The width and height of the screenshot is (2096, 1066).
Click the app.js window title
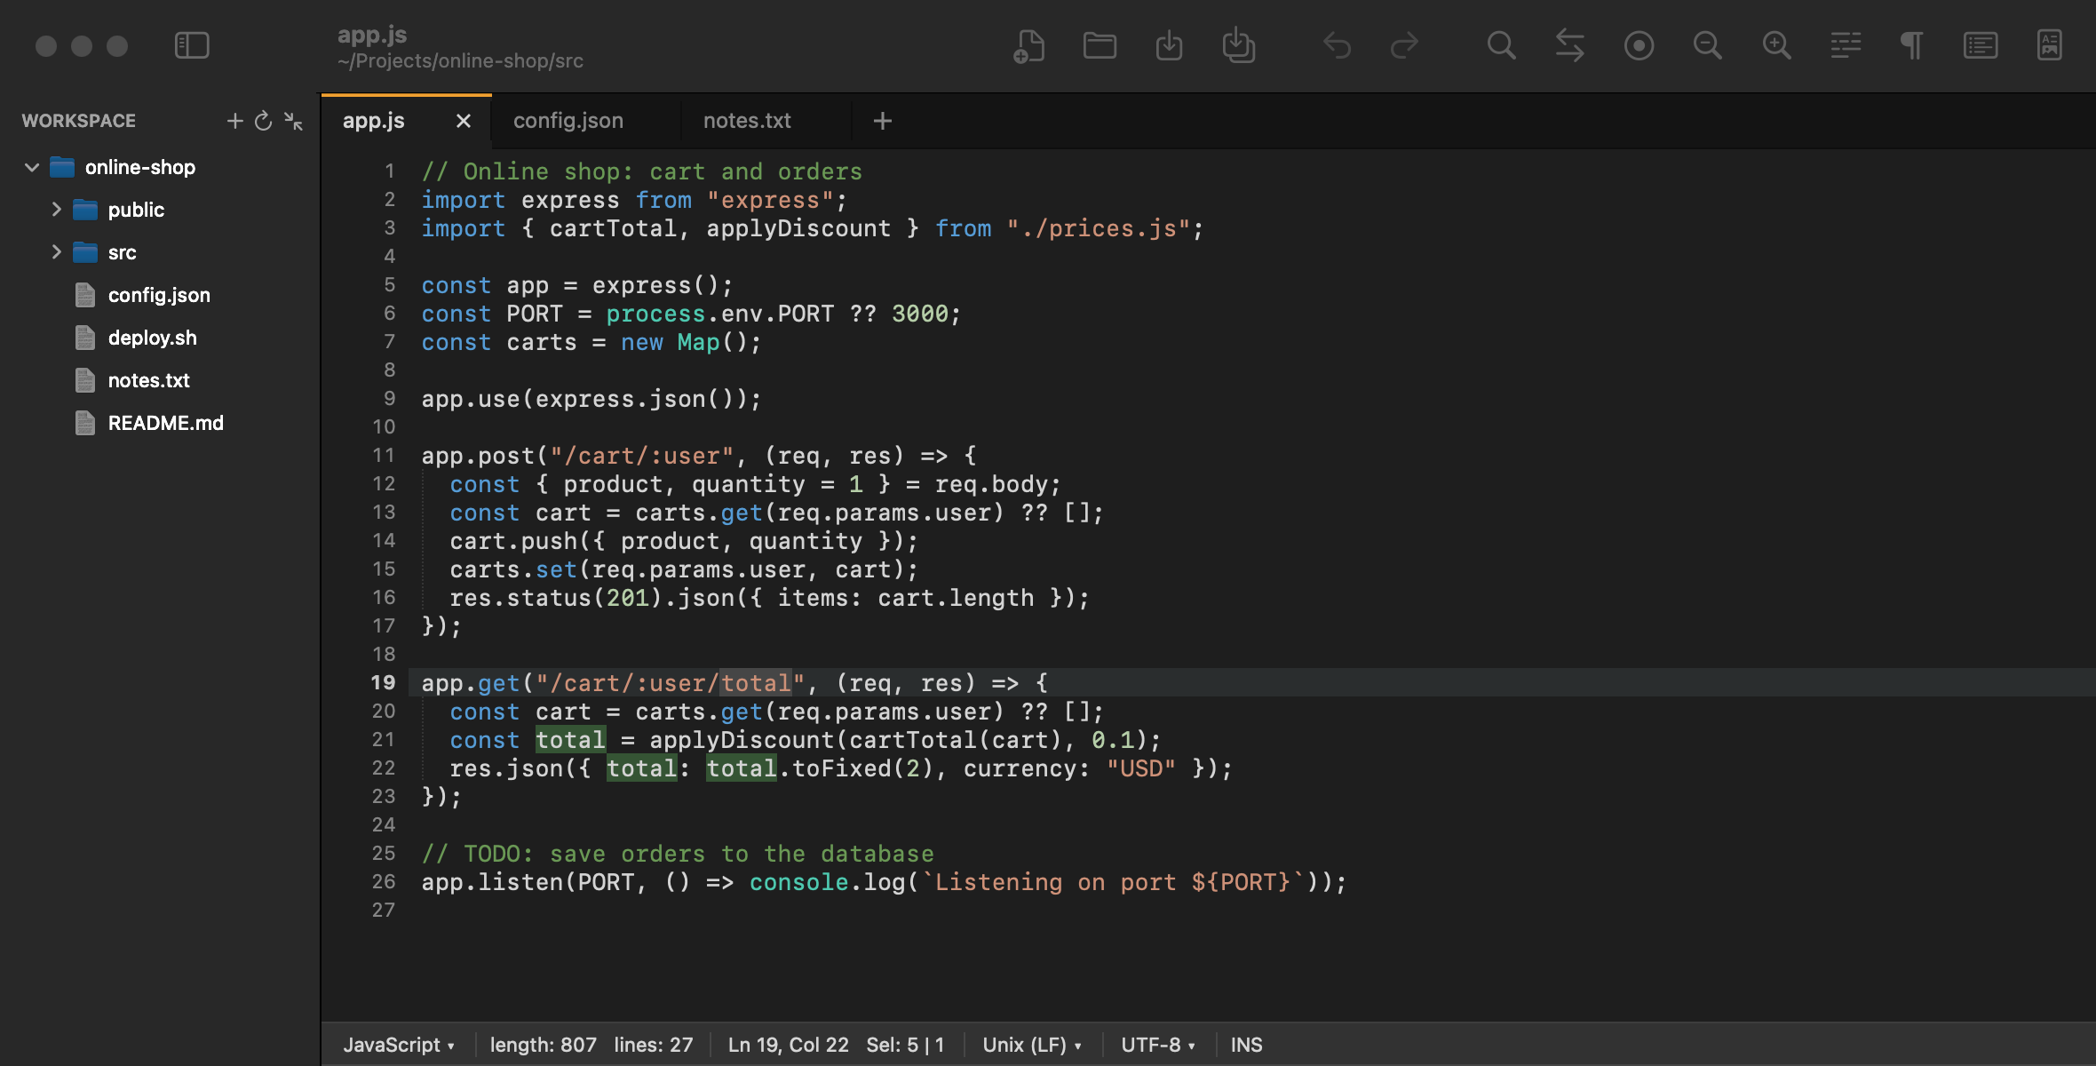(372, 35)
